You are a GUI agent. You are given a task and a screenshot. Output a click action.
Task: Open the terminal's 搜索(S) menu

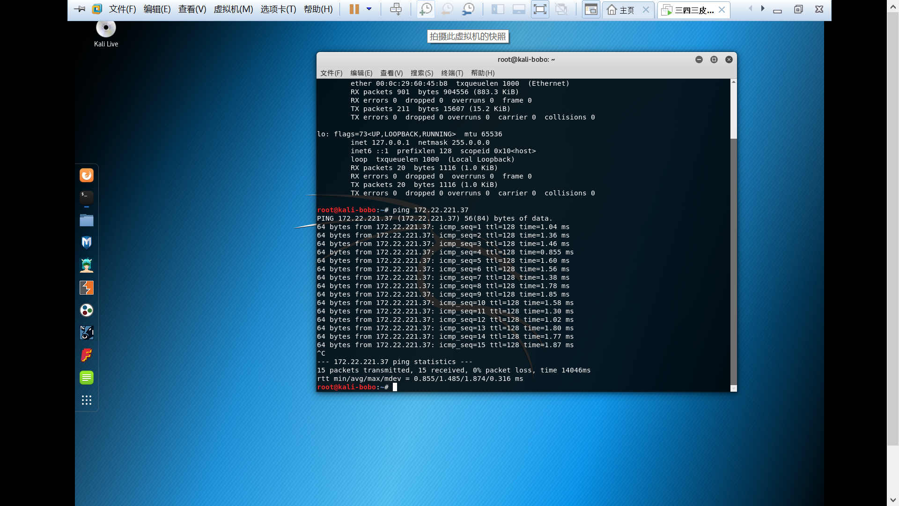click(421, 73)
